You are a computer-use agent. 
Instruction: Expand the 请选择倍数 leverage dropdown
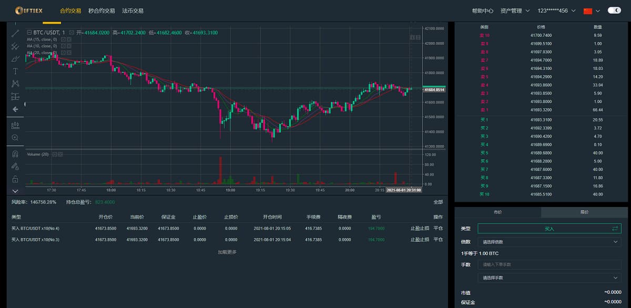(549, 242)
